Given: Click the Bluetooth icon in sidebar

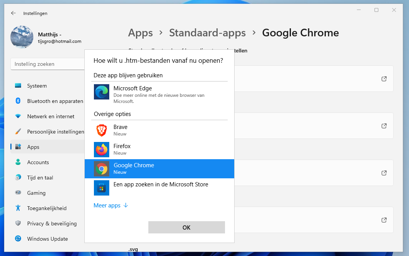Looking at the screenshot, I should pyautogui.click(x=18, y=101).
